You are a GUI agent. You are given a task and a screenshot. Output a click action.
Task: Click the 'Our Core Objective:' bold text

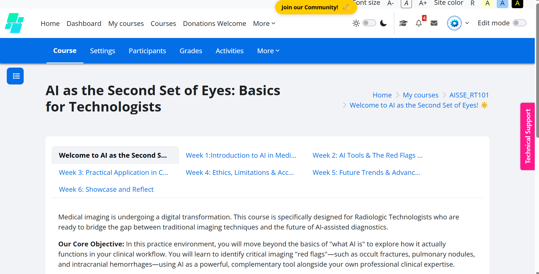point(91,244)
